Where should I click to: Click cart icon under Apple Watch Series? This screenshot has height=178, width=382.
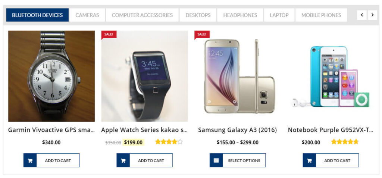point(123,160)
